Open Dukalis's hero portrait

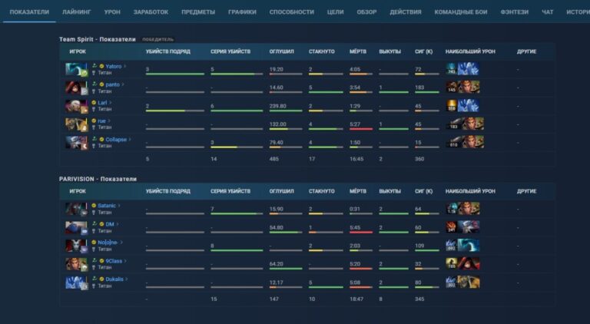pos(77,283)
